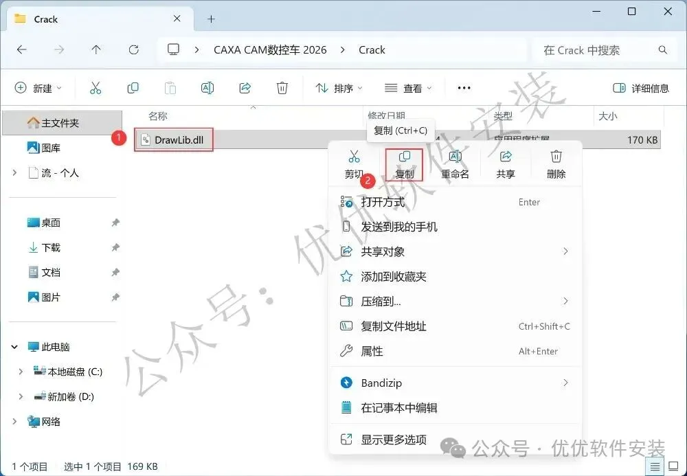Go up one folder level

(x=96, y=50)
